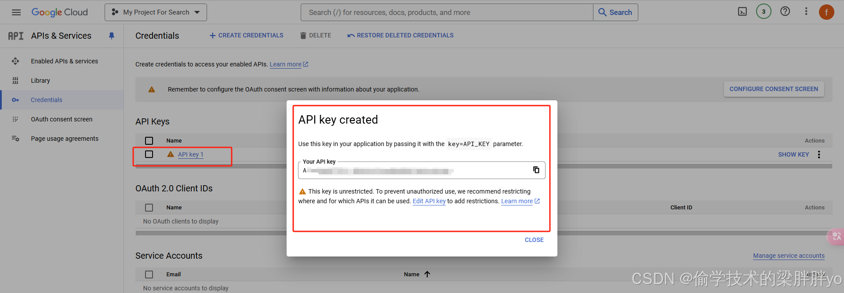This screenshot has width=844, height=293.
Task: Click CREATE CREDENTIALS
Action: [x=246, y=35]
